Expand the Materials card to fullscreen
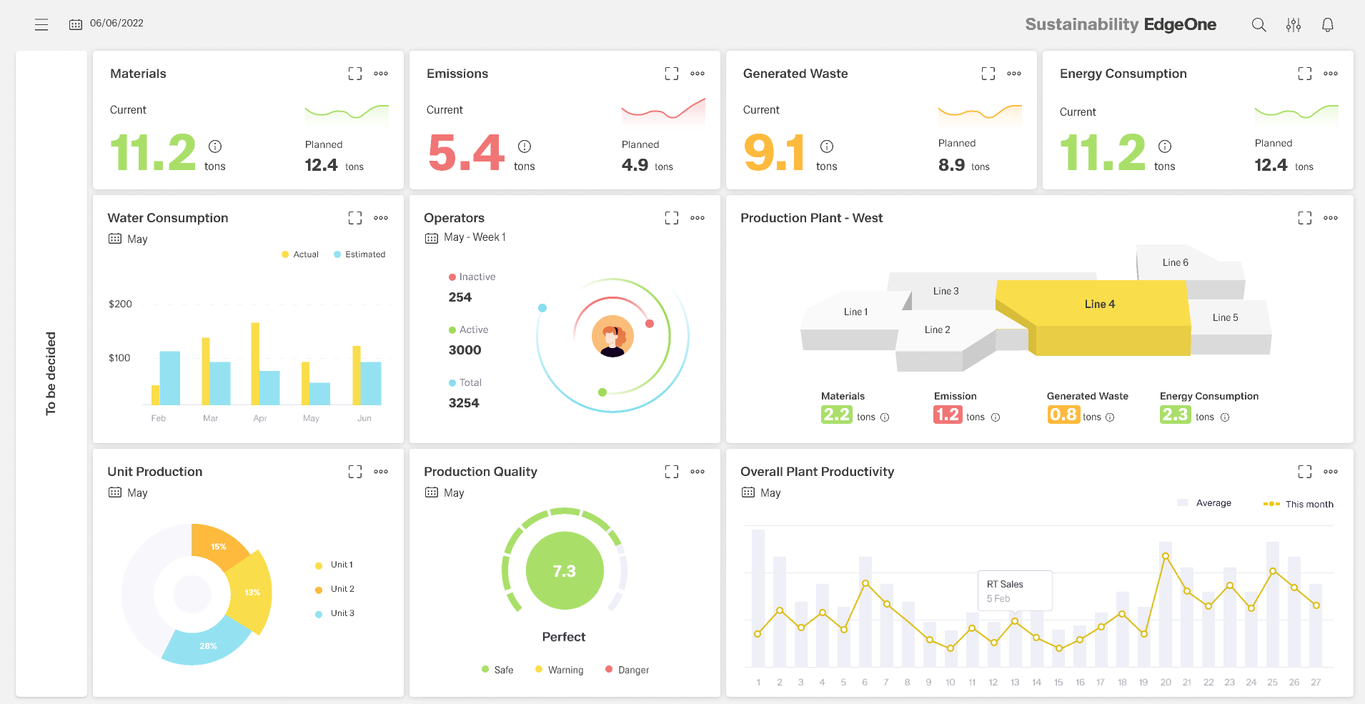 [x=354, y=74]
